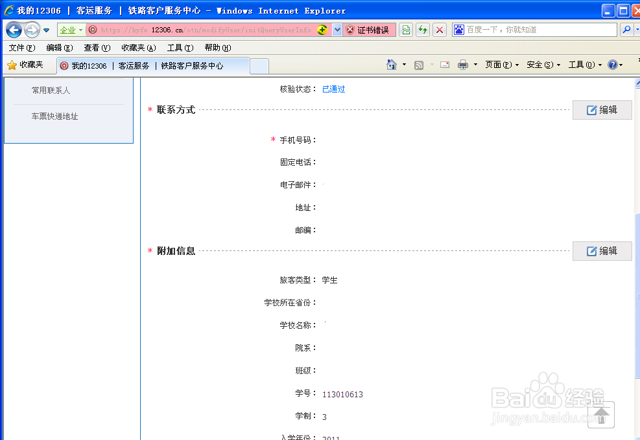
Task: Stop page loading with the red X icon
Action: pos(438,30)
